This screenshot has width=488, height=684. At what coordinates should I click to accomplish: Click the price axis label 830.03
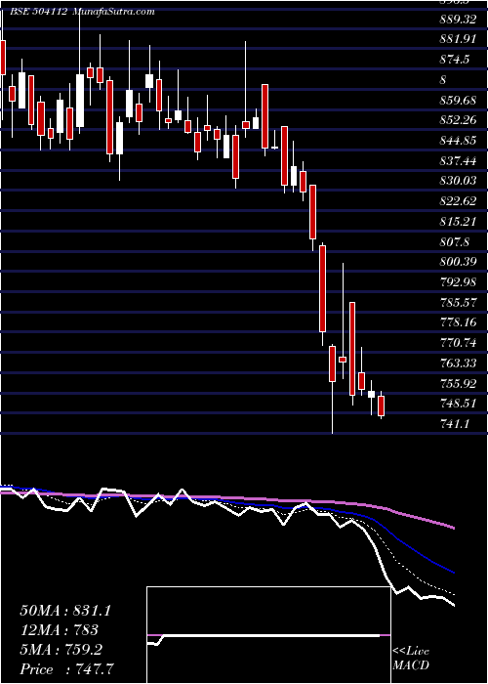458,182
